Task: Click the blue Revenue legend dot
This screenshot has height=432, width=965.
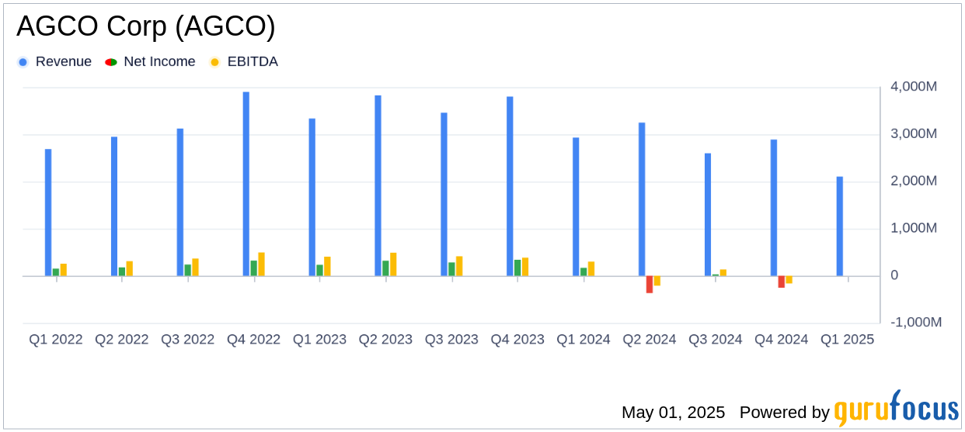Action: click(23, 62)
